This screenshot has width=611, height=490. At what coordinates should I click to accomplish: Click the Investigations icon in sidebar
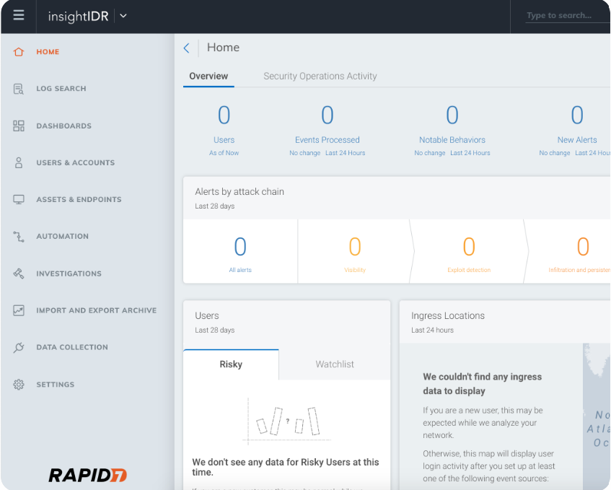pyautogui.click(x=19, y=274)
